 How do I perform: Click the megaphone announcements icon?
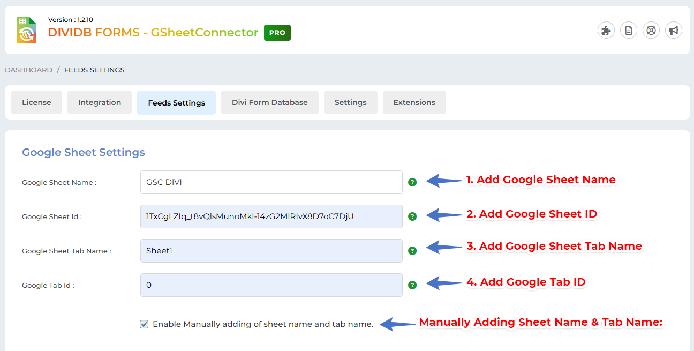pyautogui.click(x=674, y=30)
